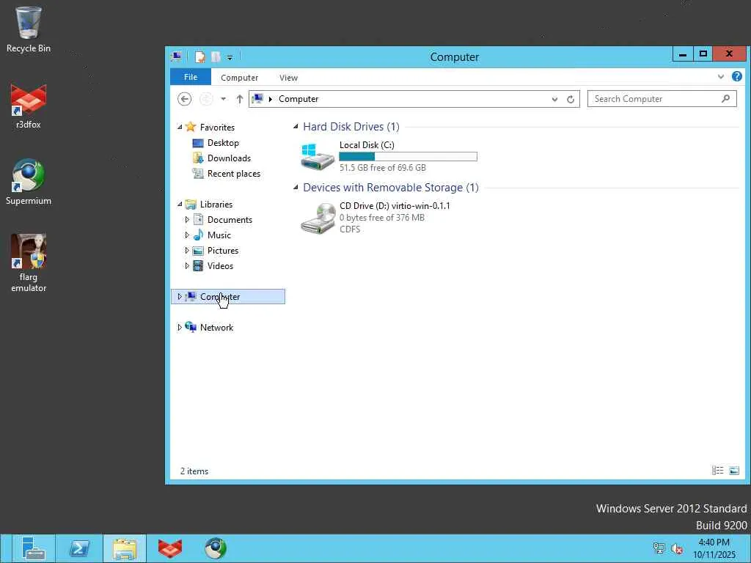Open Help with the question mark icon
Screen dimensions: 751x563
(736, 76)
